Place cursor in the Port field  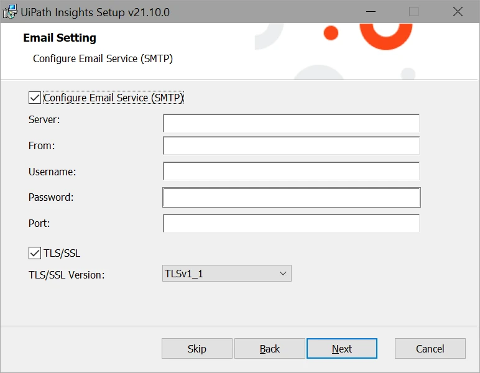(x=291, y=223)
